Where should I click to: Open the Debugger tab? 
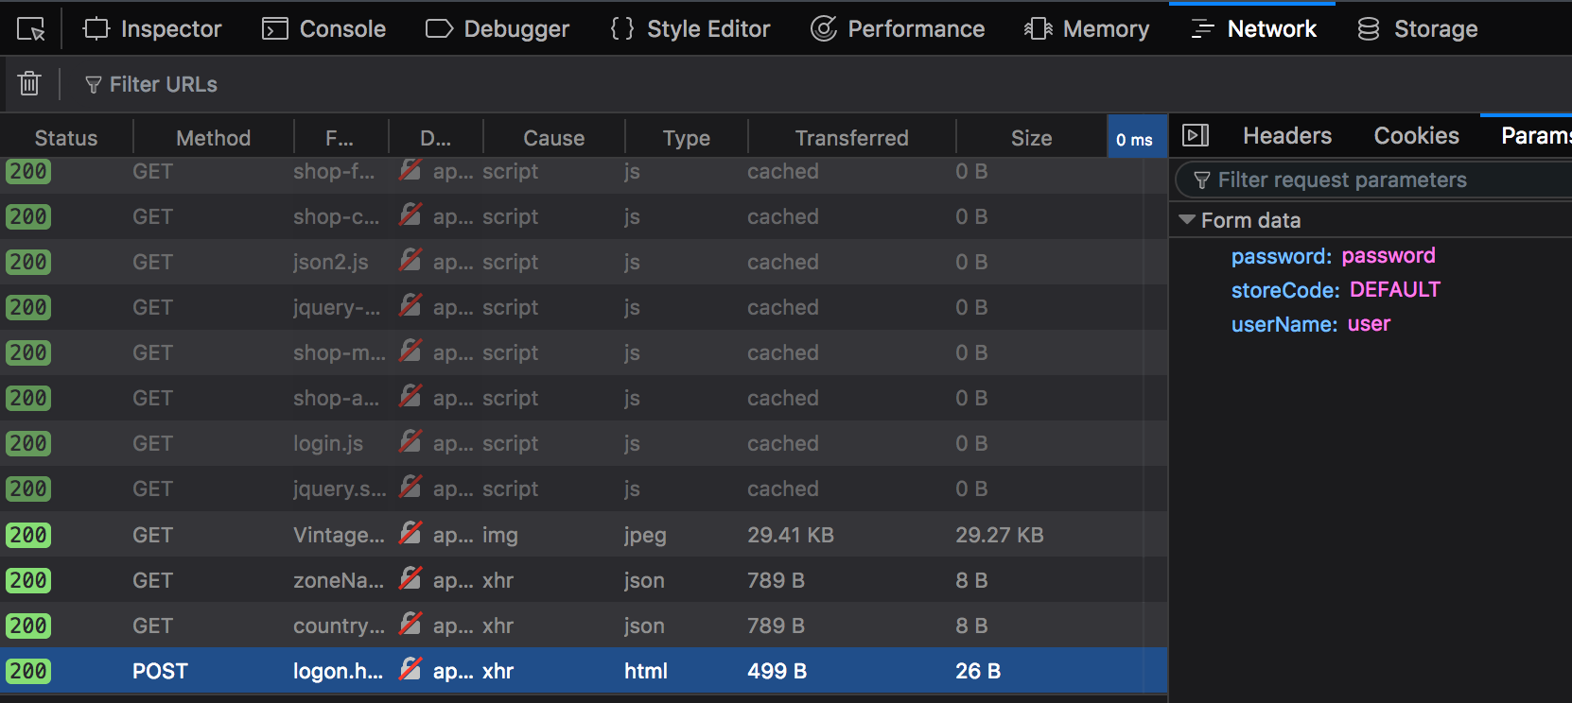[x=498, y=29]
